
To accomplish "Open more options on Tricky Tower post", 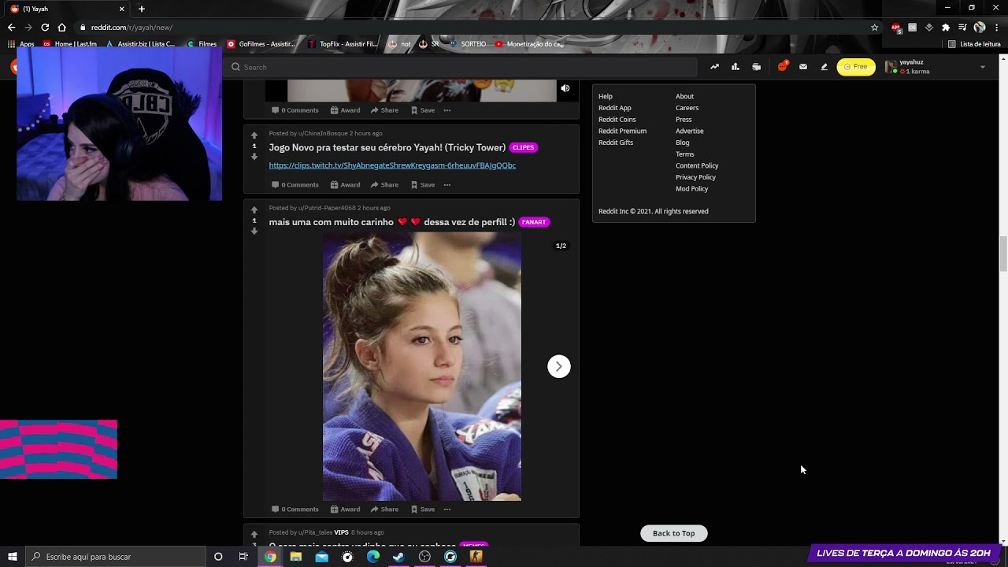I will click(x=447, y=185).
